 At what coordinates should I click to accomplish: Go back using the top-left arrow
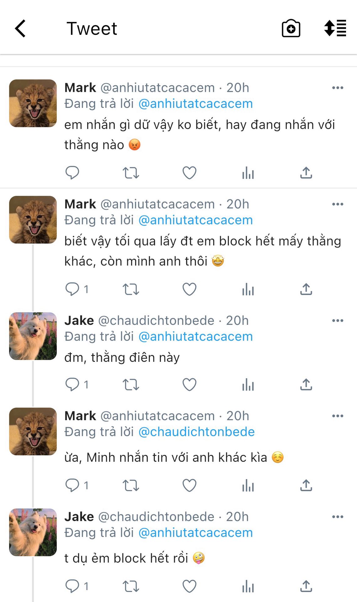(x=20, y=29)
